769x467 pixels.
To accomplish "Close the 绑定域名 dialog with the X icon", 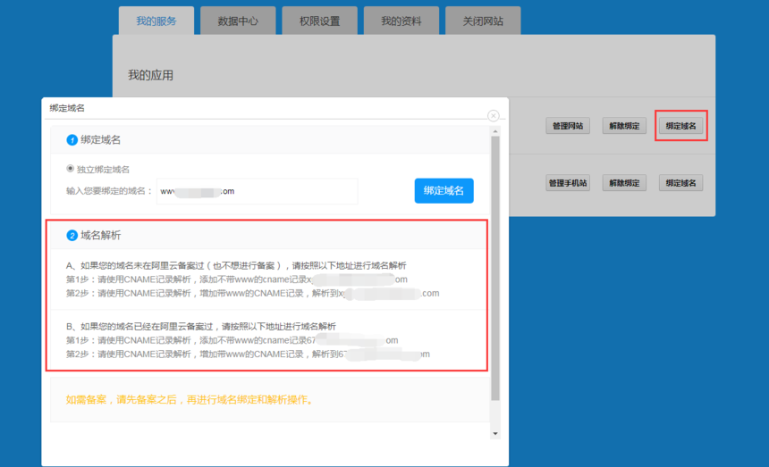I will [x=493, y=116].
